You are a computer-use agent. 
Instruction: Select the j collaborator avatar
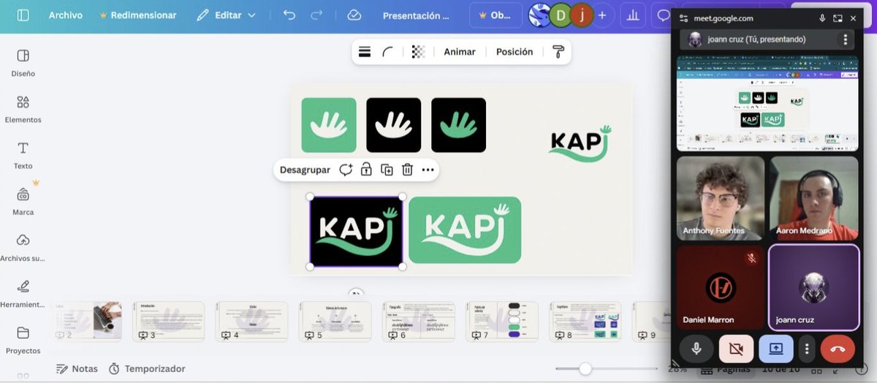(582, 15)
